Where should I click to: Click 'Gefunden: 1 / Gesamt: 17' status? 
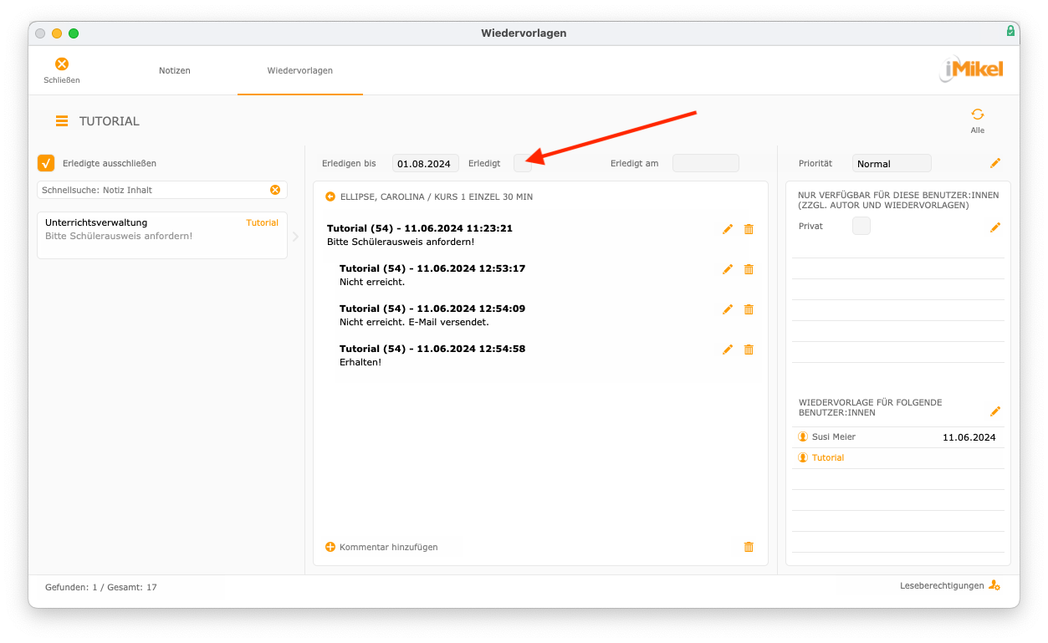click(x=101, y=587)
